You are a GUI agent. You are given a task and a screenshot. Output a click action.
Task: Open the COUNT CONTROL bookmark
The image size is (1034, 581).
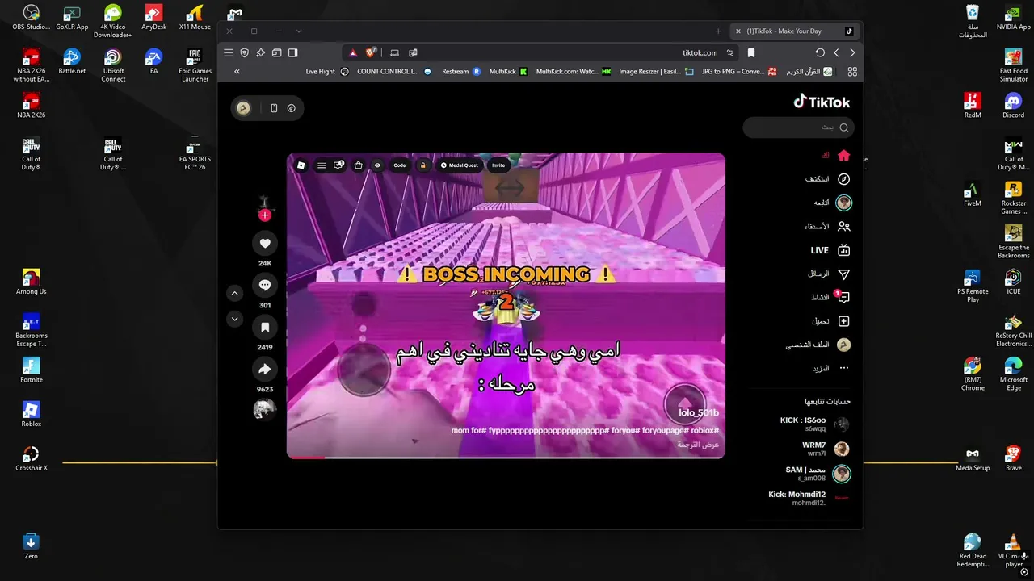click(395, 72)
